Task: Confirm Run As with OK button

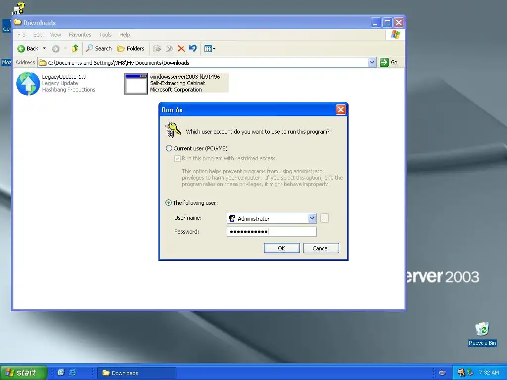Action: (282, 248)
